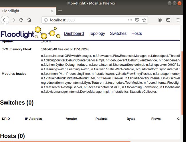Click n.f.firewall.Firewall module text
This screenshot has width=186, height=142.
coord(110,78)
